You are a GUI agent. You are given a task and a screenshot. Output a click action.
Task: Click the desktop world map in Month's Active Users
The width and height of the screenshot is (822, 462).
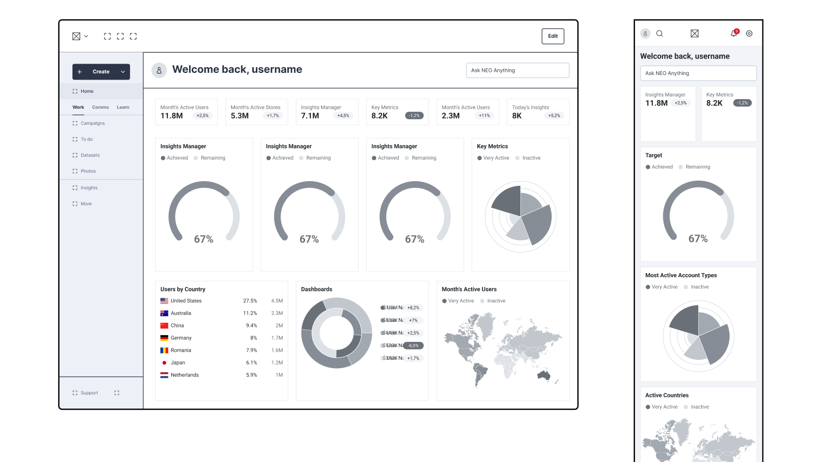point(503,350)
